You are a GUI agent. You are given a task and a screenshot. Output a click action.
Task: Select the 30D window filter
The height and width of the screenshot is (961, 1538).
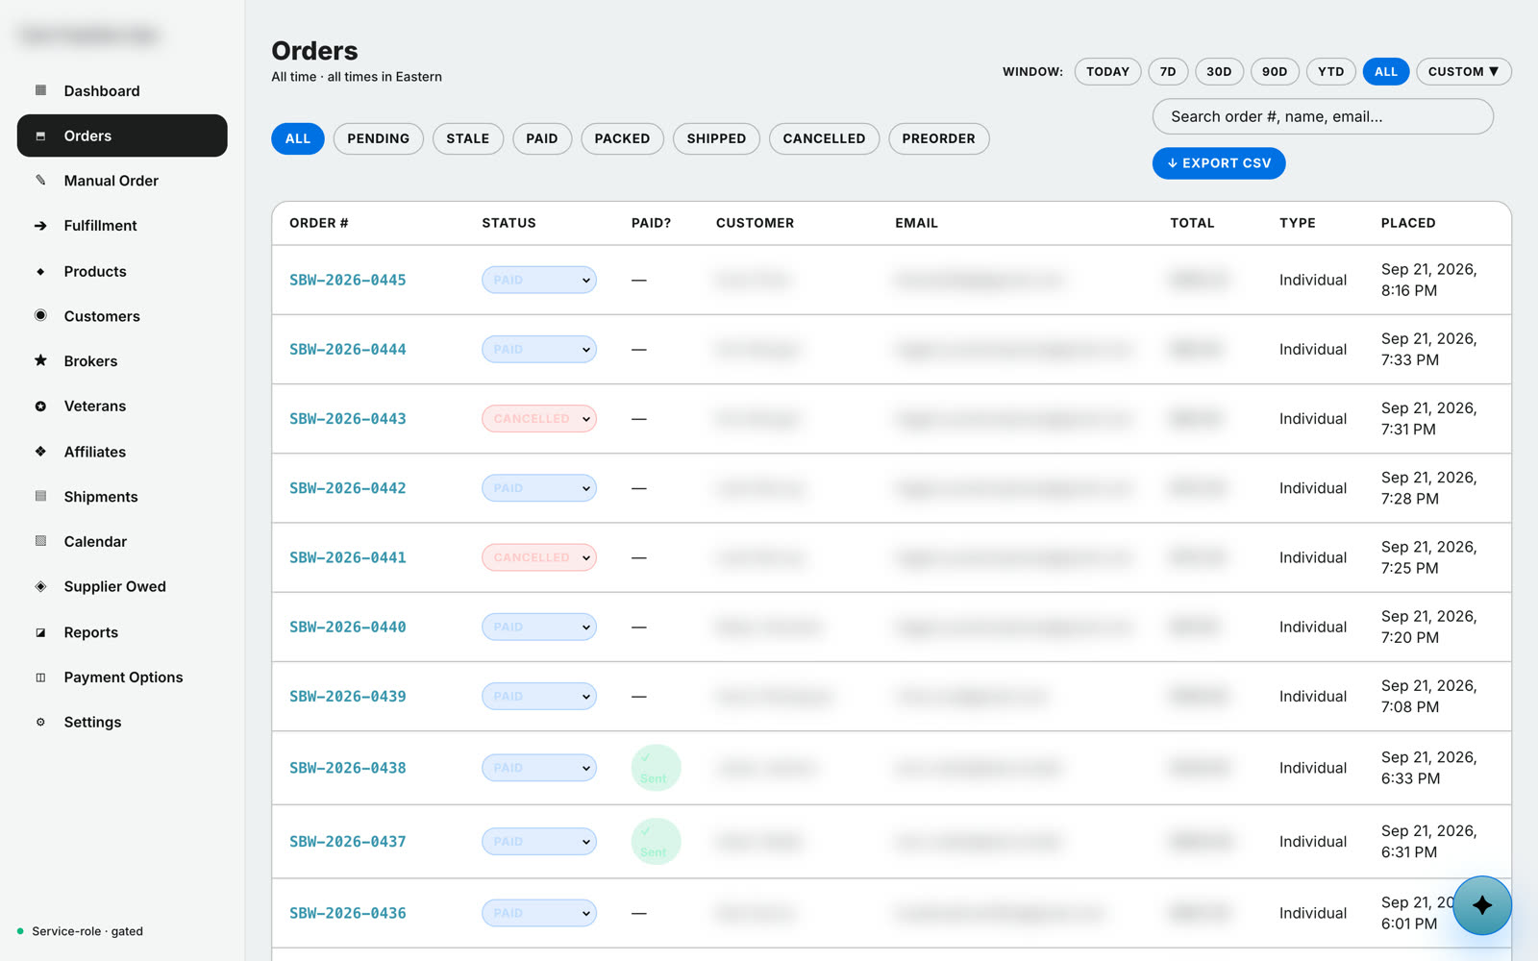tap(1219, 71)
